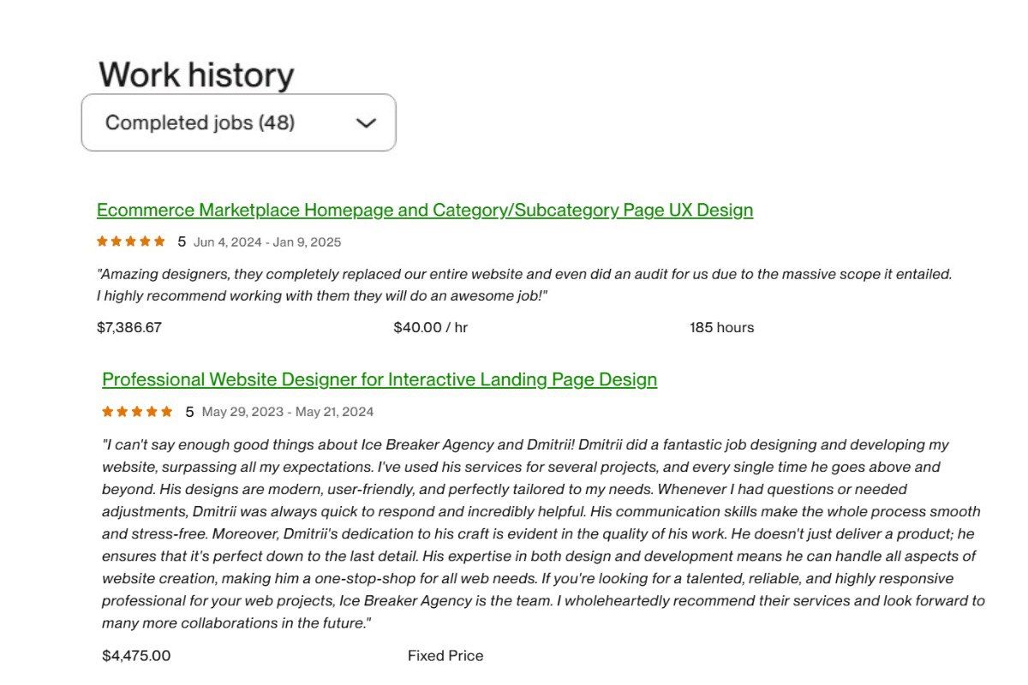Click the Fixed Price label

click(x=445, y=656)
